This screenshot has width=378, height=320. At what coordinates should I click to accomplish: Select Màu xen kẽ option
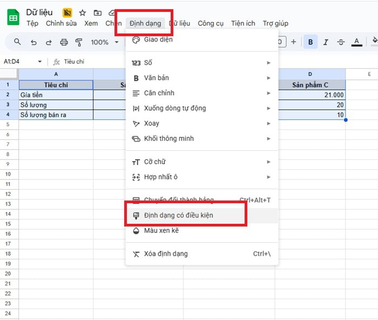pyautogui.click(x=202, y=230)
